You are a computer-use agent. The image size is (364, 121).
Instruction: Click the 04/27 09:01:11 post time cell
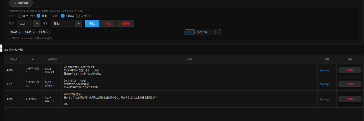(x=52, y=99)
